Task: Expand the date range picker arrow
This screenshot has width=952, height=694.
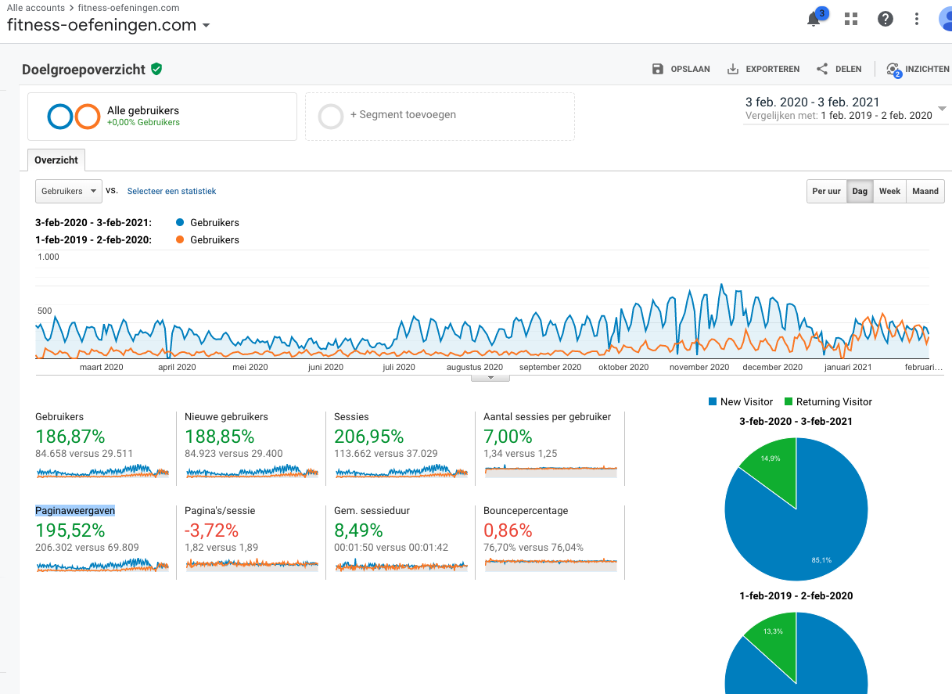Action: (942, 110)
